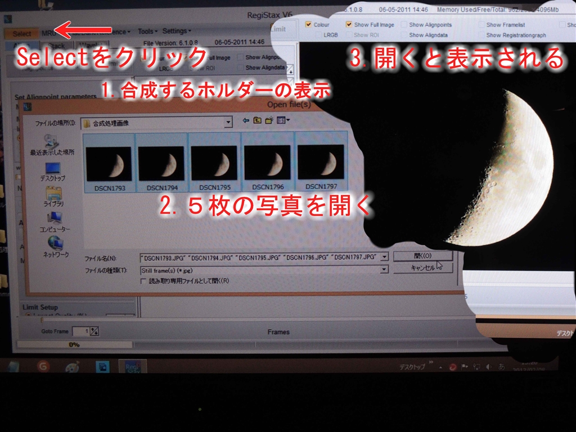This screenshot has width=576, height=432.
Task: Click the キャンセル button
Action: (x=423, y=268)
